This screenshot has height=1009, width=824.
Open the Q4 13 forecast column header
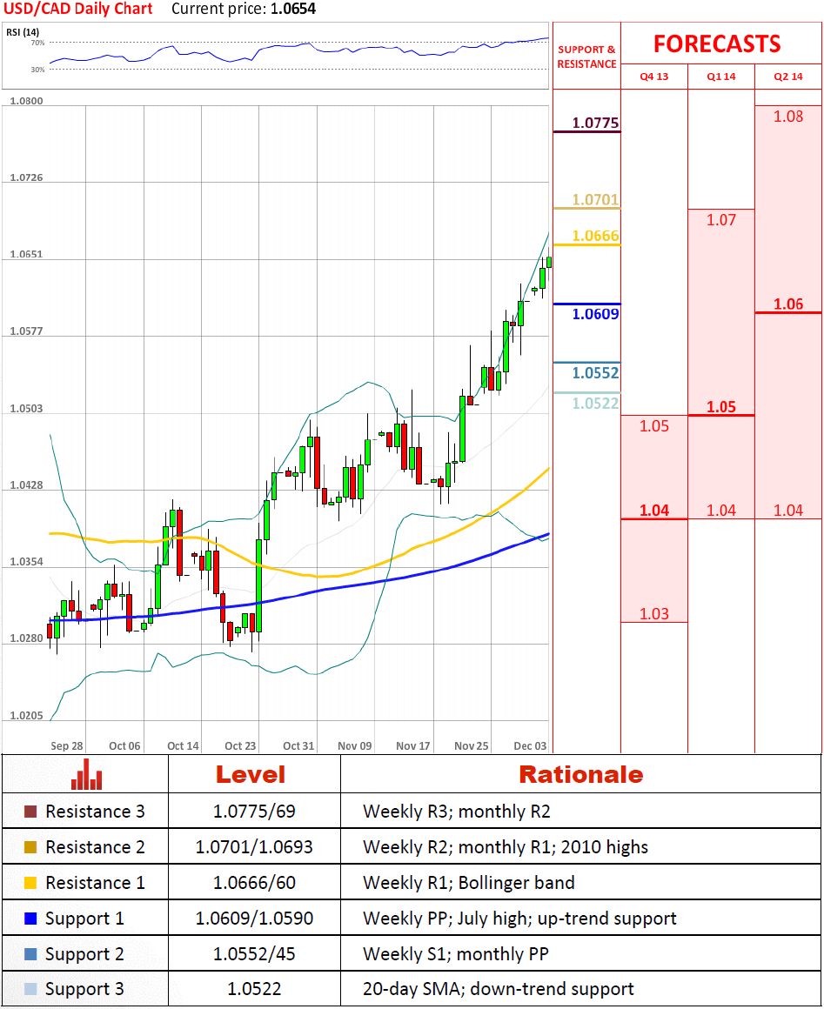654,77
